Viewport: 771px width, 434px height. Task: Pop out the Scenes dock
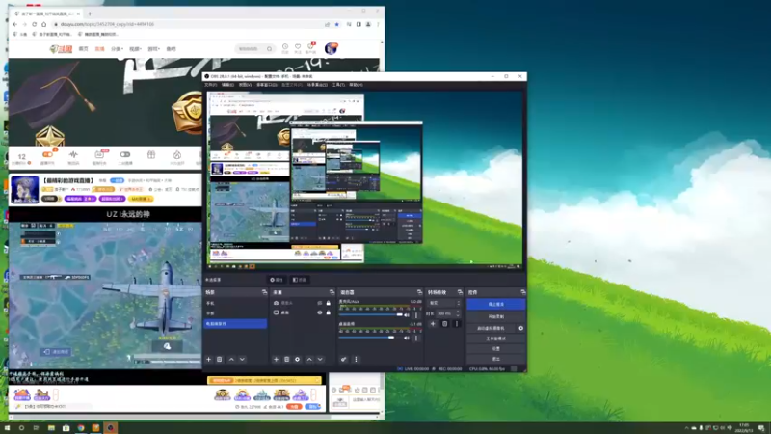click(264, 292)
